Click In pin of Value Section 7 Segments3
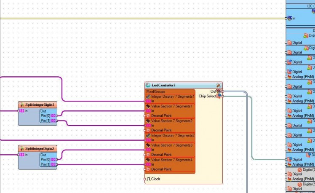 pyautogui.click(x=148, y=150)
